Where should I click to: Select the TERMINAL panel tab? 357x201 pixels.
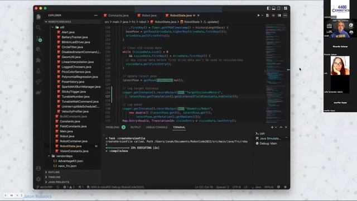(x=179, y=127)
